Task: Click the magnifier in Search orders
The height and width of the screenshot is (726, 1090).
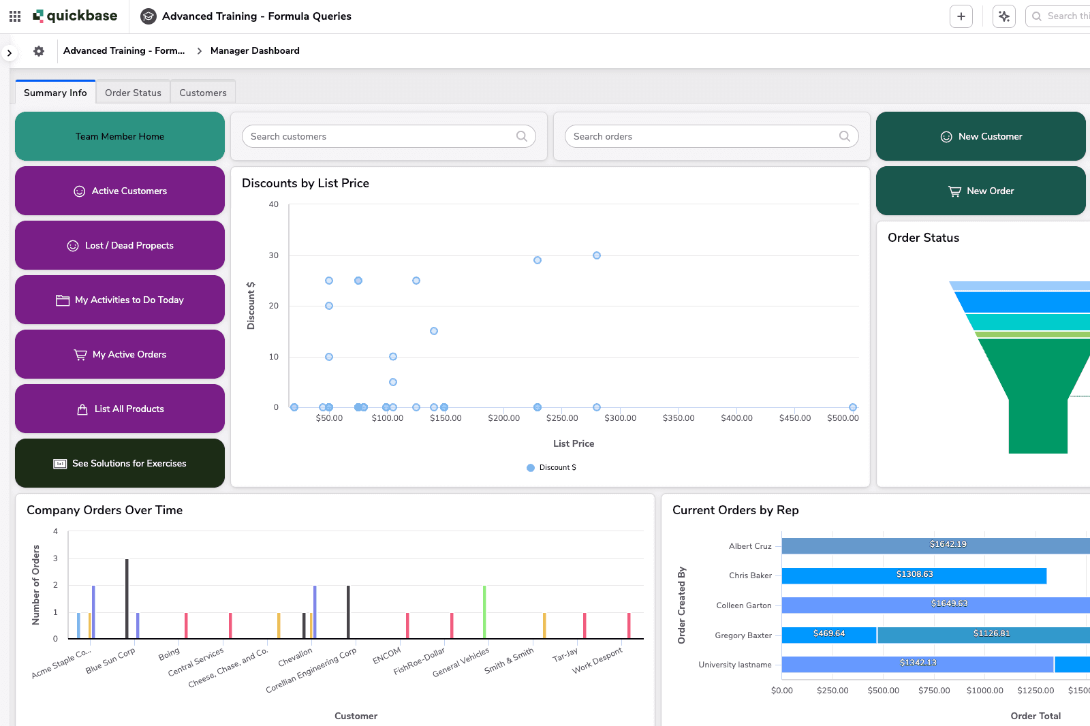Action: 845,136
